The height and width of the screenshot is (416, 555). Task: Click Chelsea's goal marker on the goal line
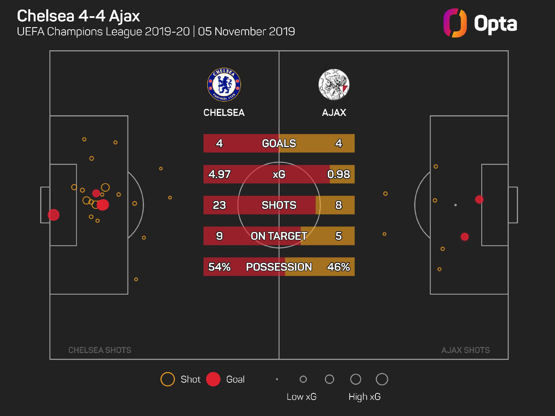pos(53,215)
